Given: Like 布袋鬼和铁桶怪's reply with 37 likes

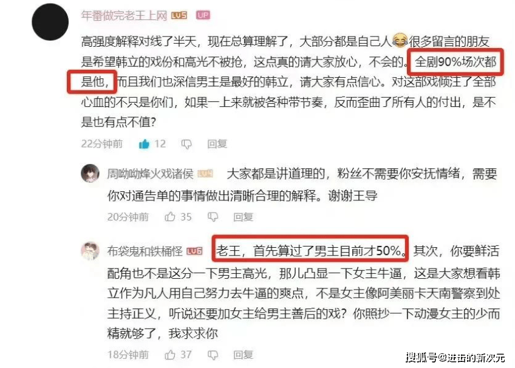Looking at the screenshot, I should coord(170,355).
